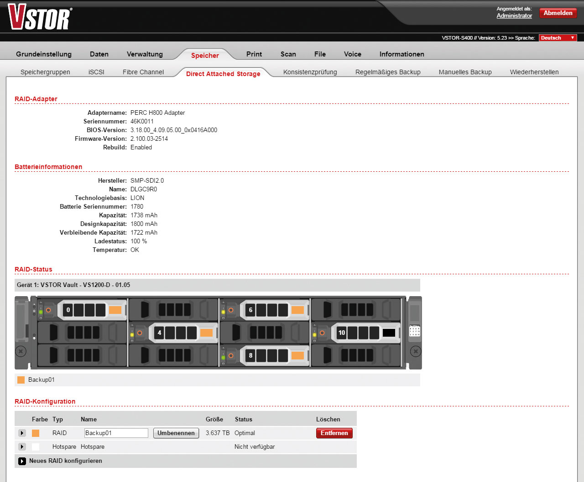The width and height of the screenshot is (584, 482).
Task: Click the 1722 mAh remaining capacity value
Action: 144,232
